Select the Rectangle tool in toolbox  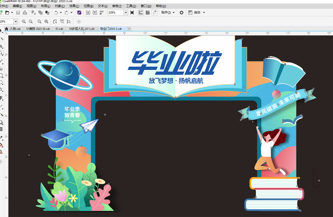tap(1, 76)
